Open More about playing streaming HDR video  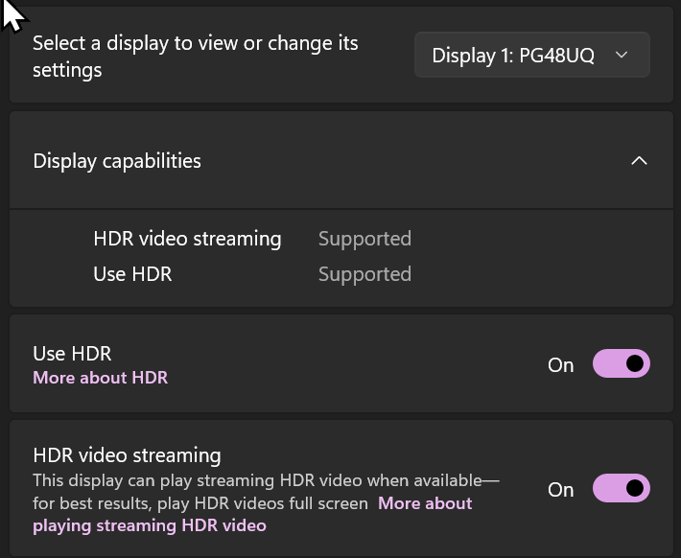(x=252, y=515)
